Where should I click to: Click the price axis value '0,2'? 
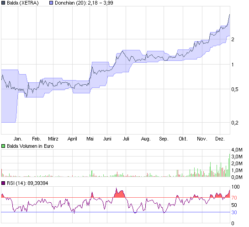(x=235, y=123)
